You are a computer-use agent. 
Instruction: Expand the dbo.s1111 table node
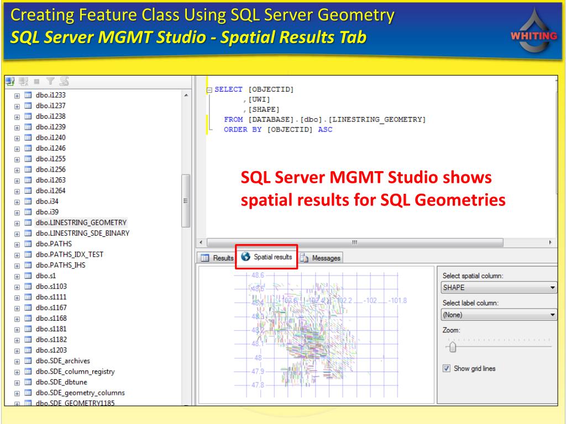pyautogui.click(x=17, y=298)
